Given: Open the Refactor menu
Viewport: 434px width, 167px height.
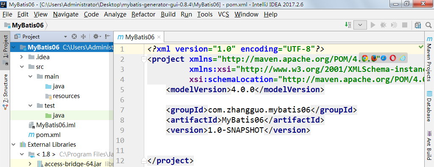Looking at the screenshot, I should (143, 14).
